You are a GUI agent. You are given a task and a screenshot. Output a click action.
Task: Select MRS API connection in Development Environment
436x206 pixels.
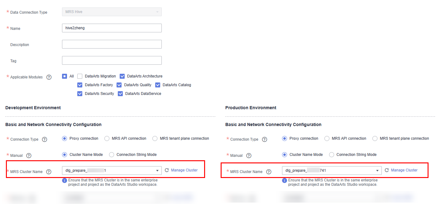tap(107, 138)
